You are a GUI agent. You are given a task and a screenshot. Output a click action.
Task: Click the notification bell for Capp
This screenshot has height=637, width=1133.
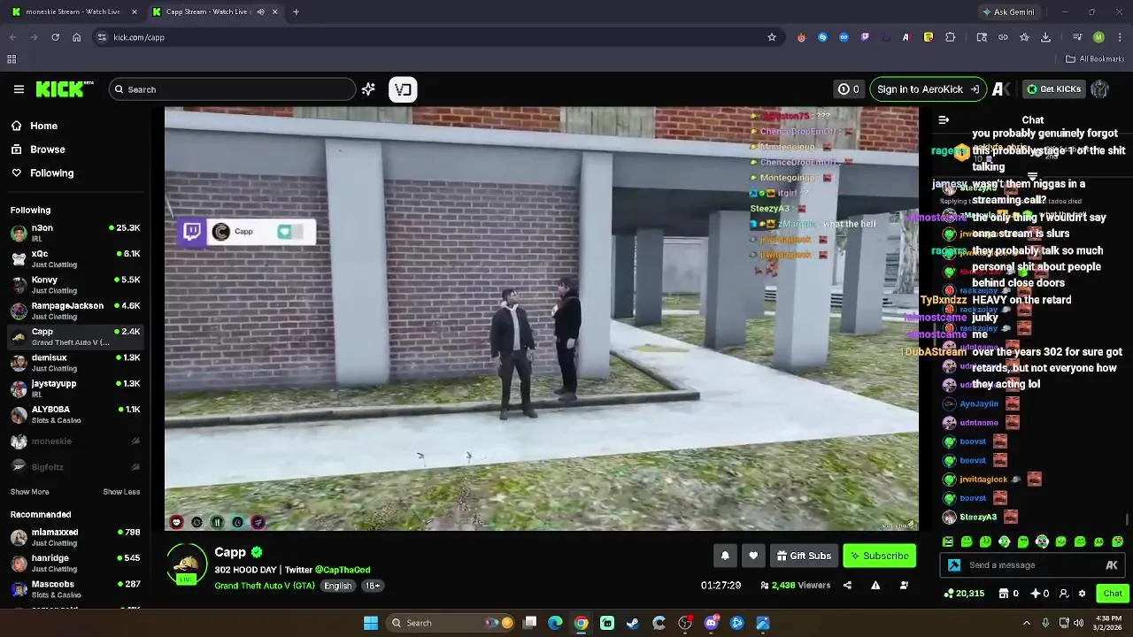725,556
